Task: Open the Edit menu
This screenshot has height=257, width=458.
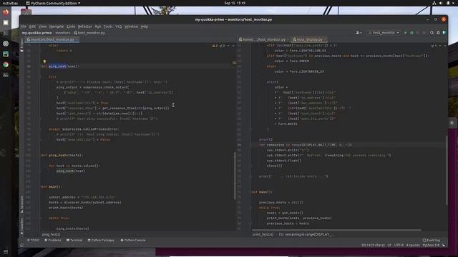Action: (32, 26)
